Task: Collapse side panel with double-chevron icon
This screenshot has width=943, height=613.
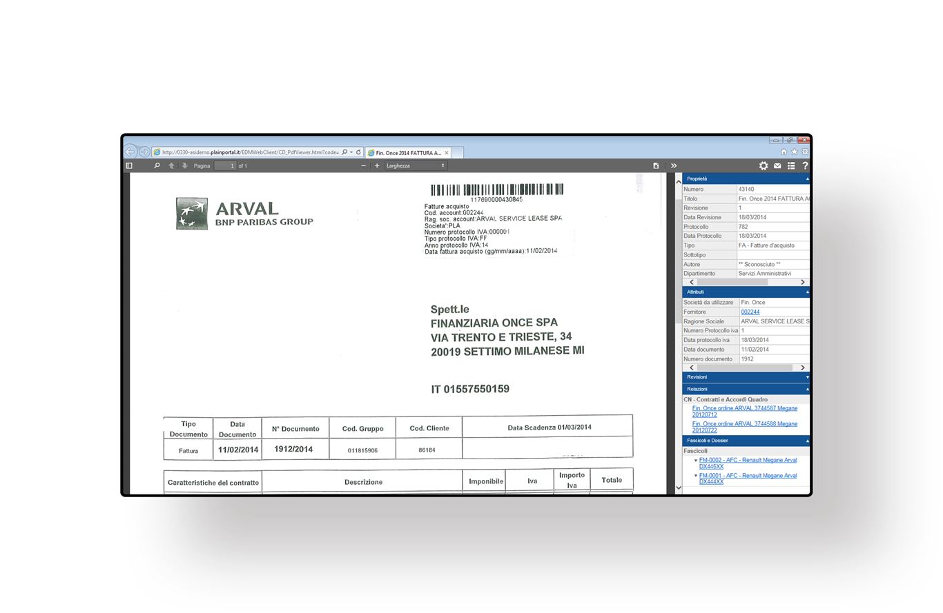Action: coord(674,166)
